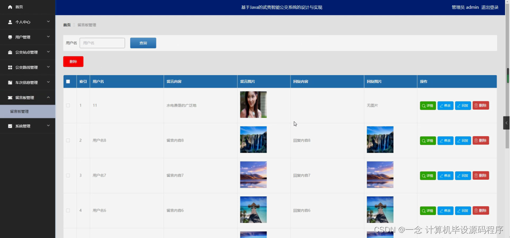This screenshot has width=510, height=238.
Task: Open the 用户管理 menu item
Action: (28, 37)
